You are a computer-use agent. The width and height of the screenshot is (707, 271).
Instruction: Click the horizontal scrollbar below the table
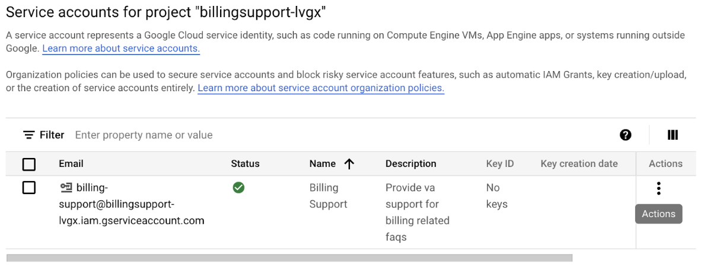[289, 258]
